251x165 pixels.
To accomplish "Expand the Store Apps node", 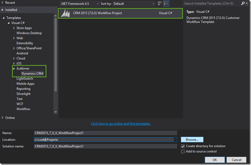I will [14, 28].
